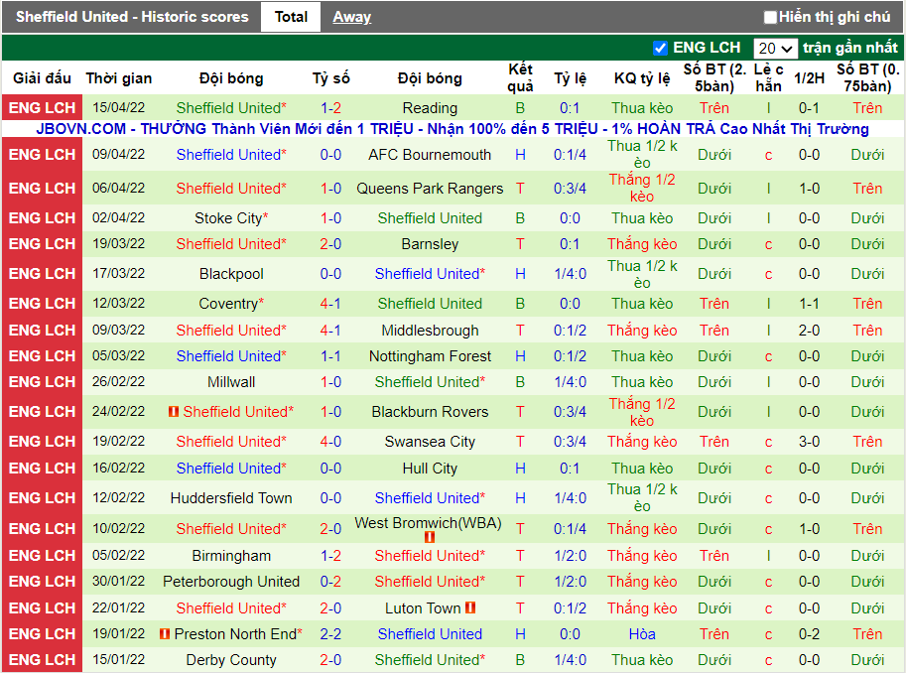Open Reading team link

(430, 108)
